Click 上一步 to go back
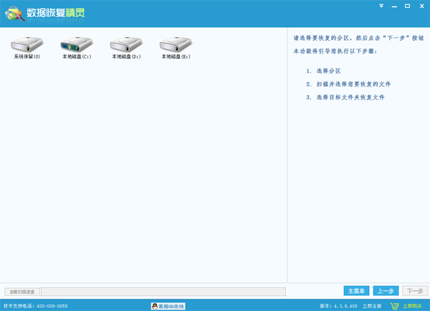The image size is (430, 311). click(386, 291)
